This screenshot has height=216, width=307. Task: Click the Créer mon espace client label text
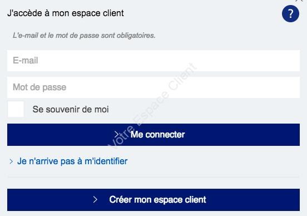(x=157, y=200)
